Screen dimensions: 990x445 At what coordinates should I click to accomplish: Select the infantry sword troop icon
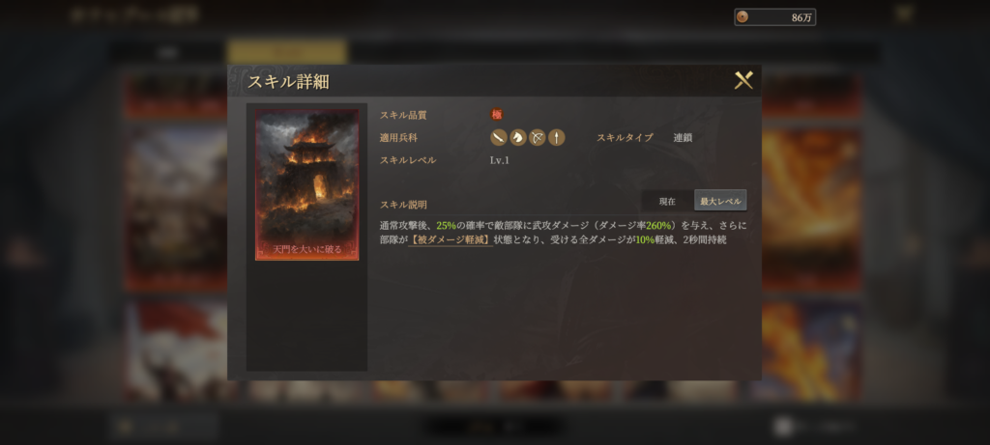(499, 137)
